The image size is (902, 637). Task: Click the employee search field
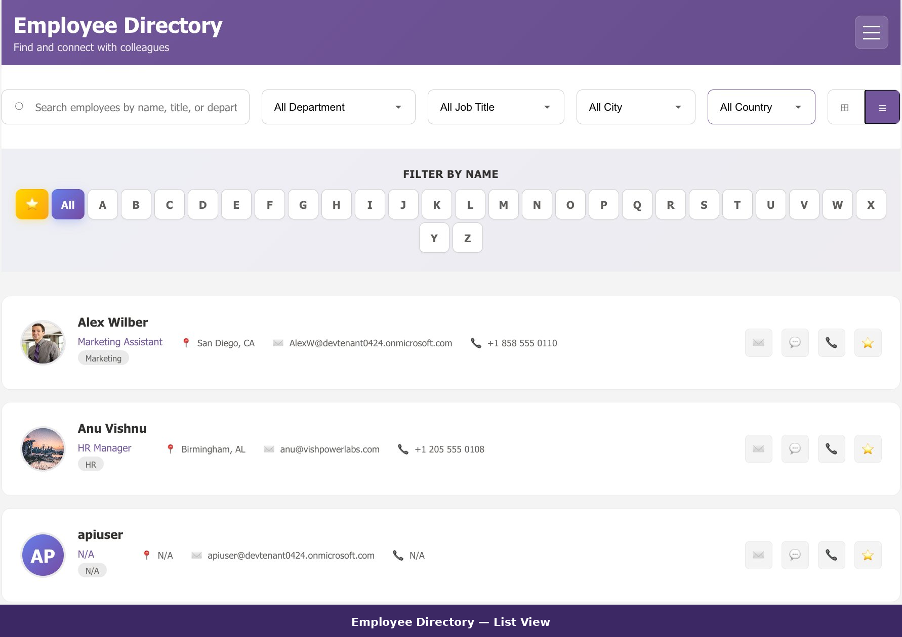pyautogui.click(x=126, y=107)
